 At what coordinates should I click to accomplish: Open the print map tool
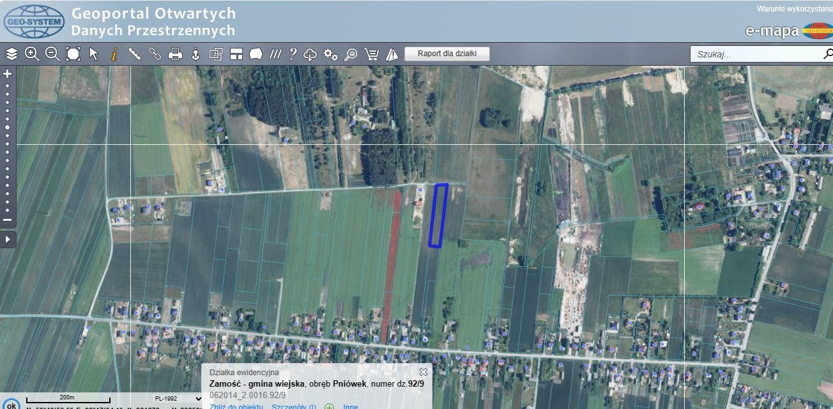coord(175,54)
